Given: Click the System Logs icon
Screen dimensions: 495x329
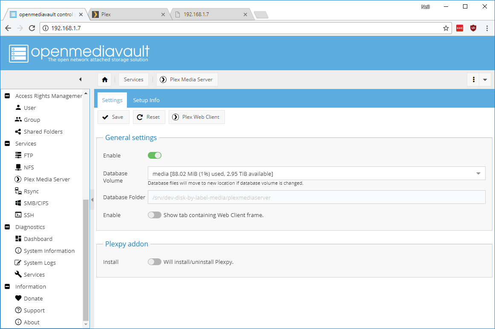Looking at the screenshot, I should [x=18, y=263].
